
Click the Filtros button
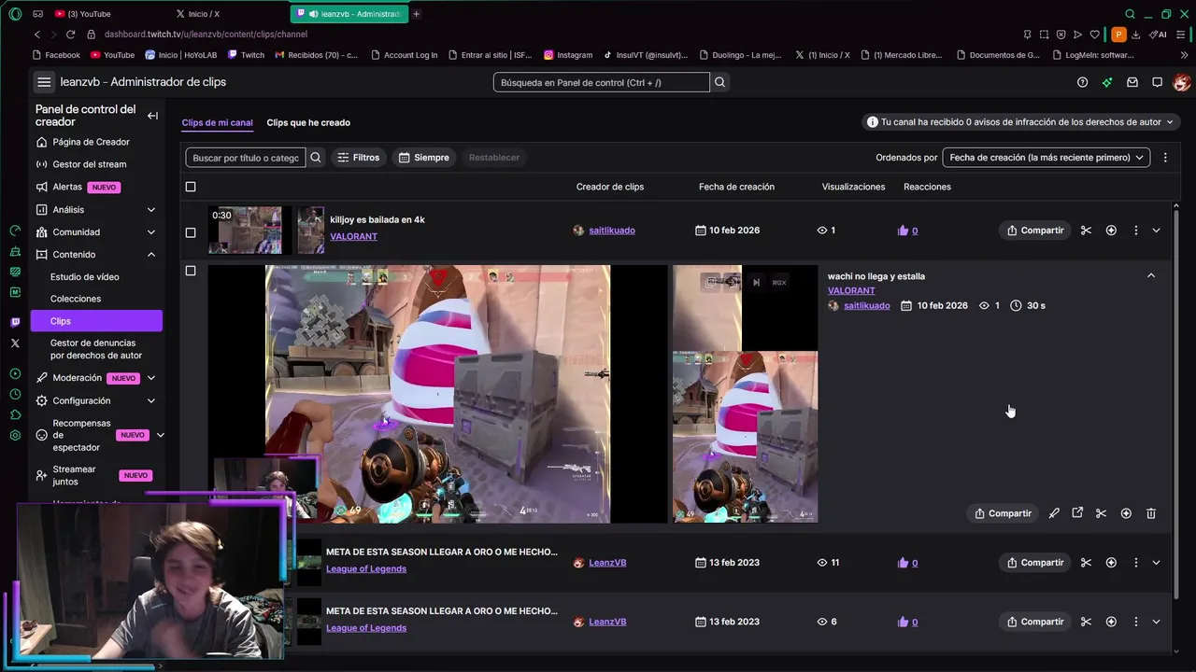(x=358, y=158)
